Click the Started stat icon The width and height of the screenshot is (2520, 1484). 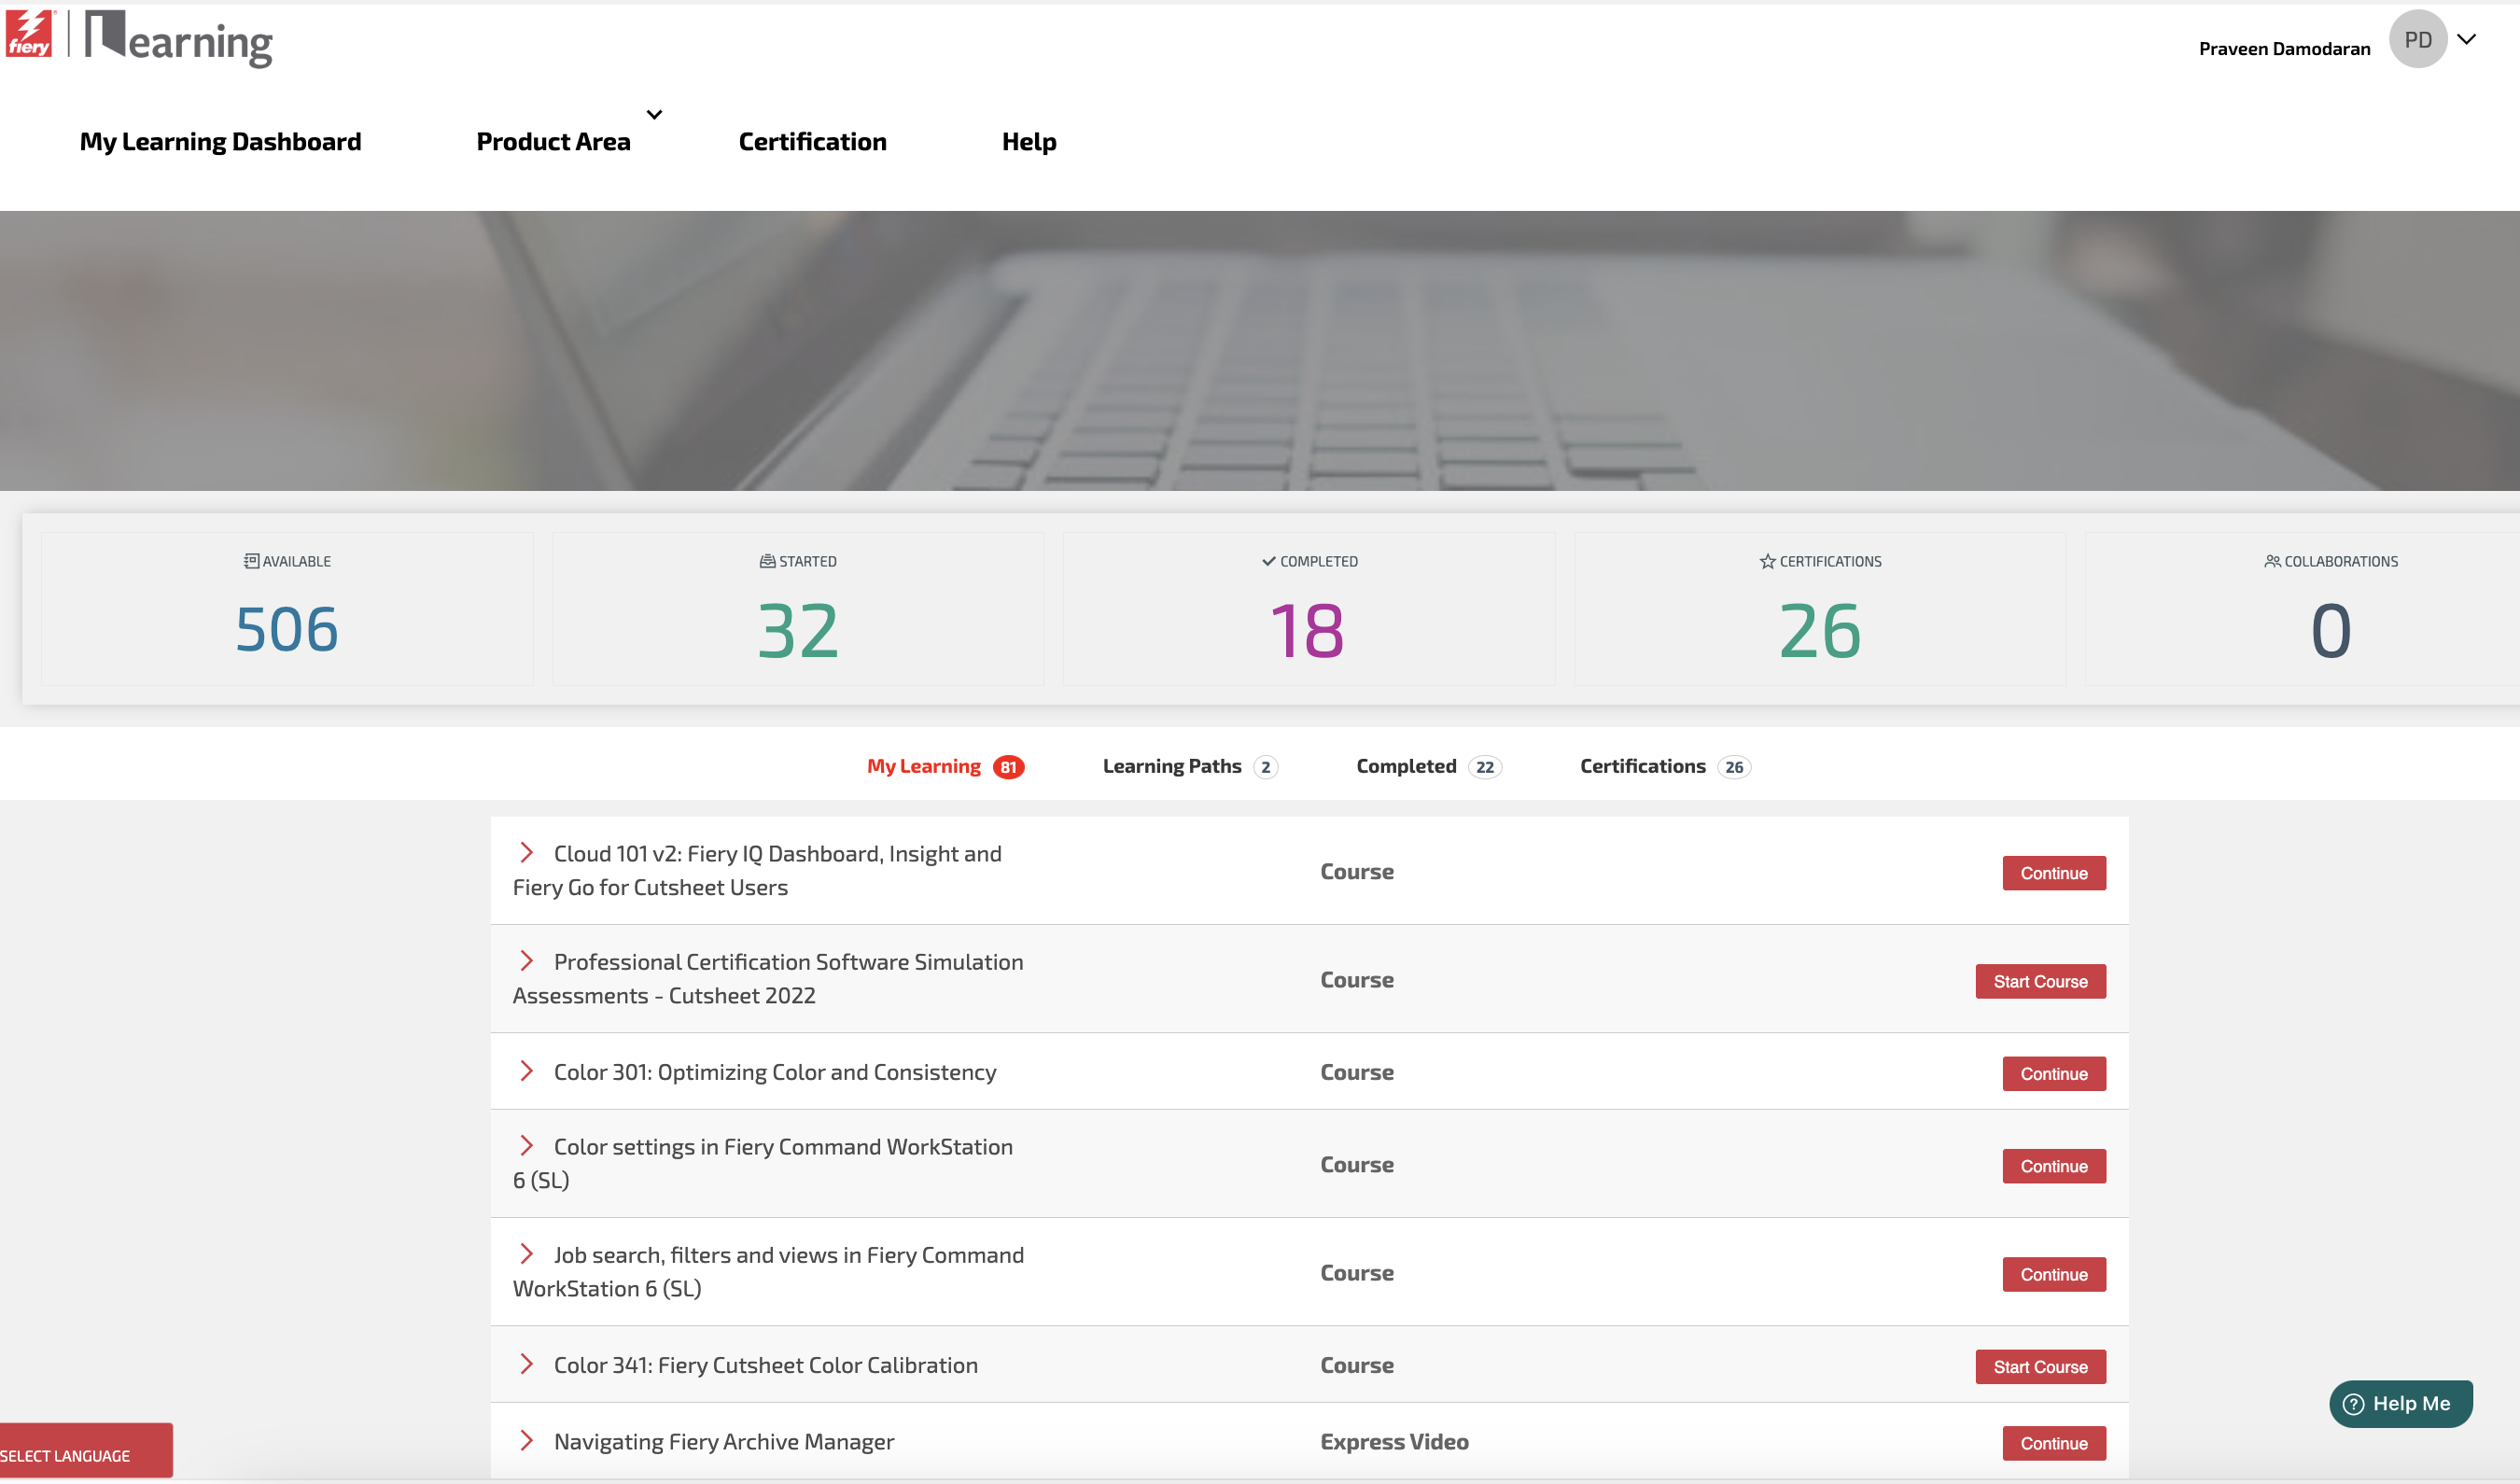767,561
